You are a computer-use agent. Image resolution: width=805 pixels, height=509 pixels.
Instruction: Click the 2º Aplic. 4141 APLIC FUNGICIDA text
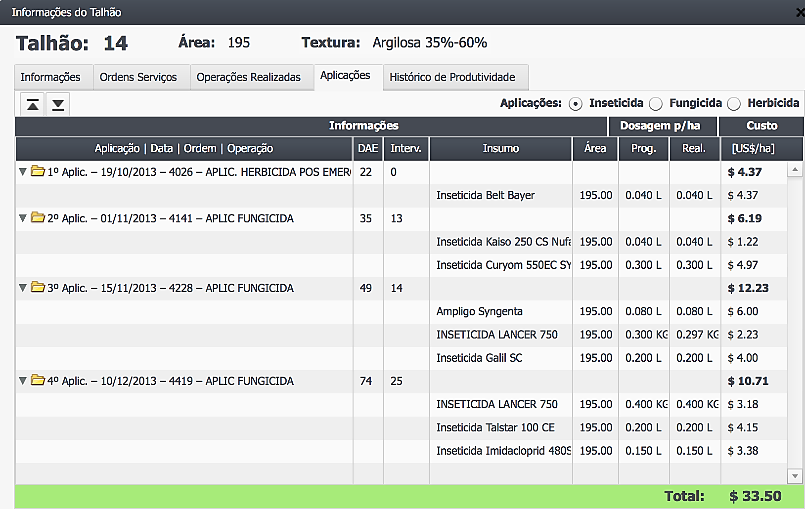pos(171,218)
